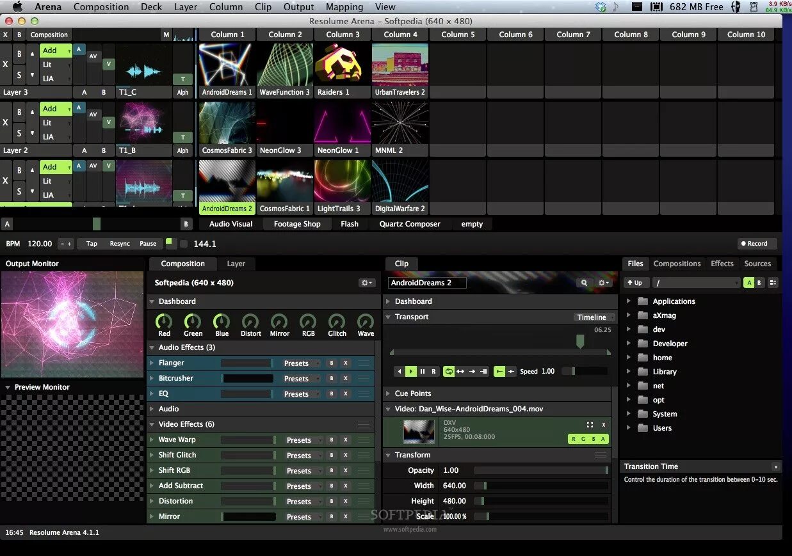The image size is (792, 556).
Task: Click the Speed slider in Transport
Action: (x=585, y=371)
